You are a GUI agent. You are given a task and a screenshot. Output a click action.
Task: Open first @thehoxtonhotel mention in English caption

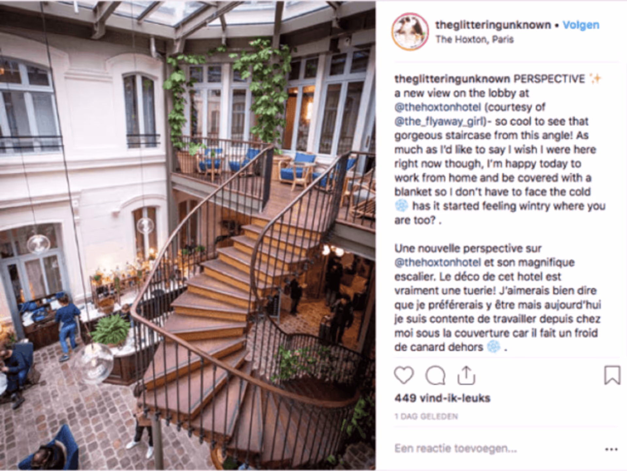click(438, 107)
